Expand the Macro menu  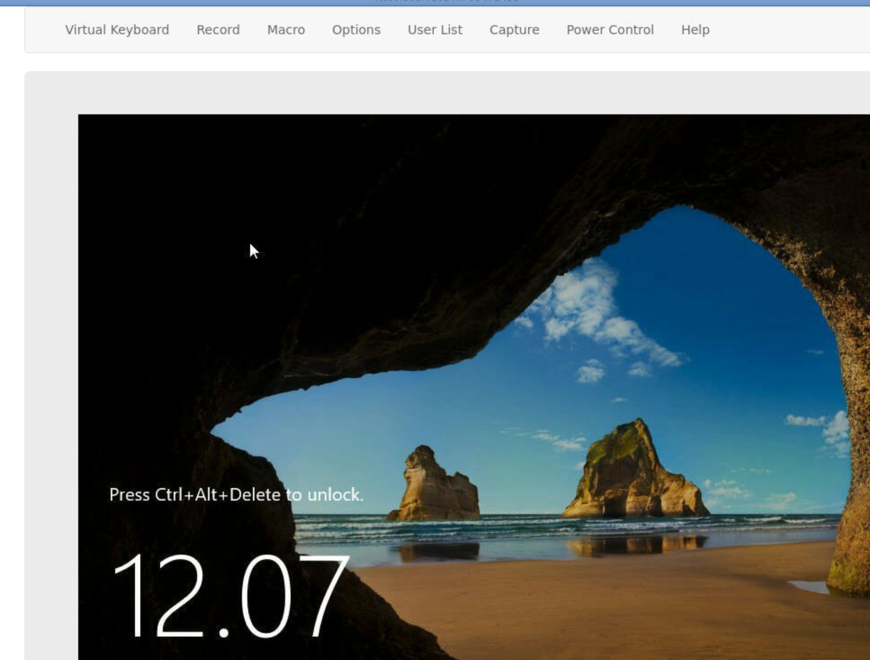286,30
